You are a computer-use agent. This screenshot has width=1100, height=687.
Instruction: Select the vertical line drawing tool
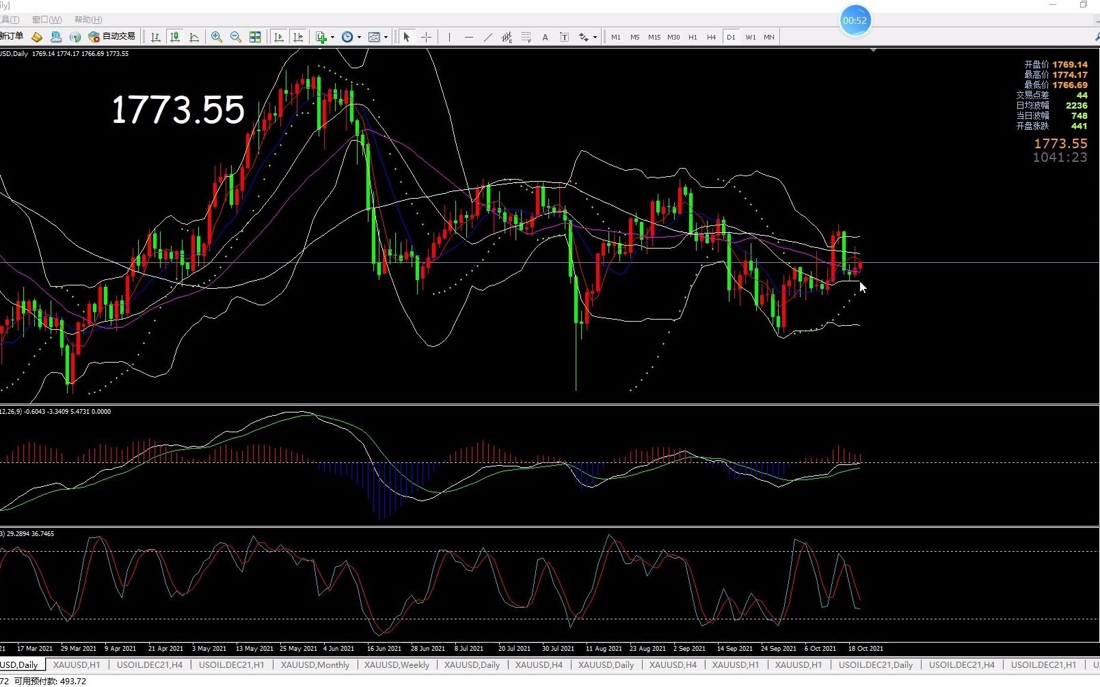(x=449, y=37)
